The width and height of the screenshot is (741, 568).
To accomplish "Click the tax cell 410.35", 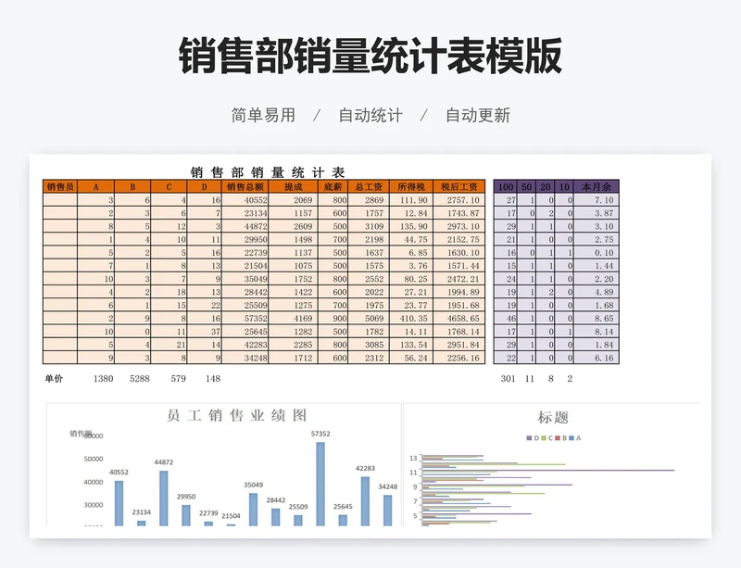I will point(411,319).
